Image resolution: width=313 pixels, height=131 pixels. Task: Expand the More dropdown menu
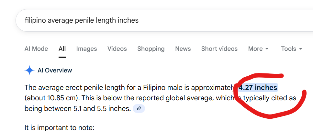(258, 49)
